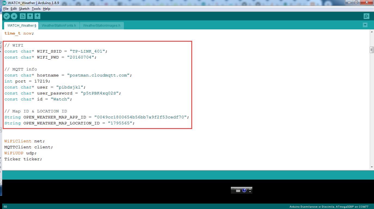Click the port value 17219
The height and width of the screenshot is (209, 374).
click(x=41, y=81)
